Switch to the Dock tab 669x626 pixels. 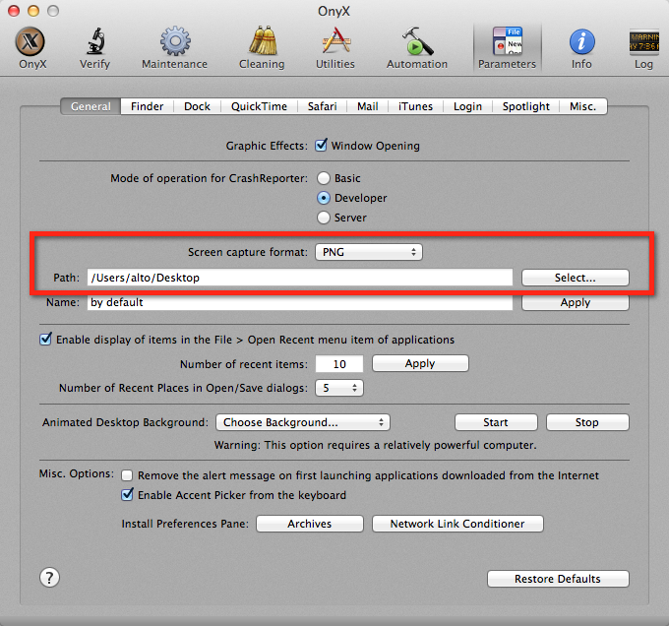[197, 106]
